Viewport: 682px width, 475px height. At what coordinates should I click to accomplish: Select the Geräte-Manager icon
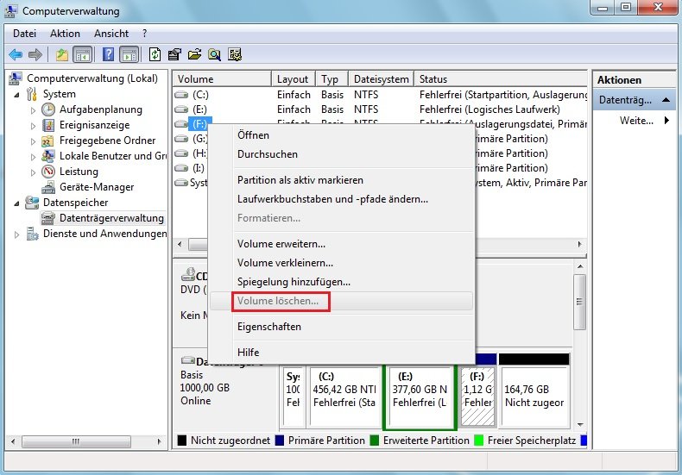(x=48, y=187)
